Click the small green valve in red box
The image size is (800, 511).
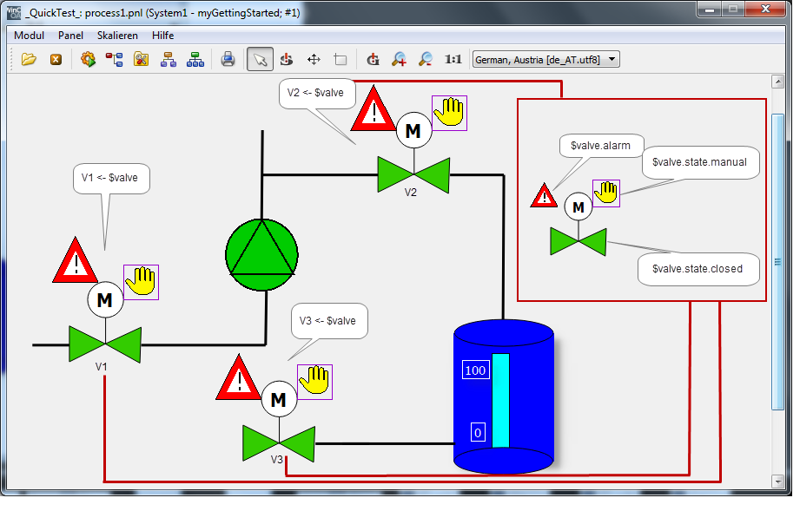(x=578, y=241)
